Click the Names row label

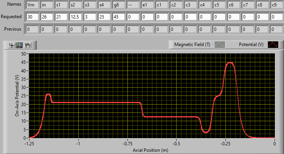[14, 4]
